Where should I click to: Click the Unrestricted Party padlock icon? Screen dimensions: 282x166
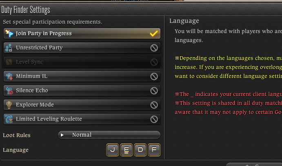tap(9, 48)
